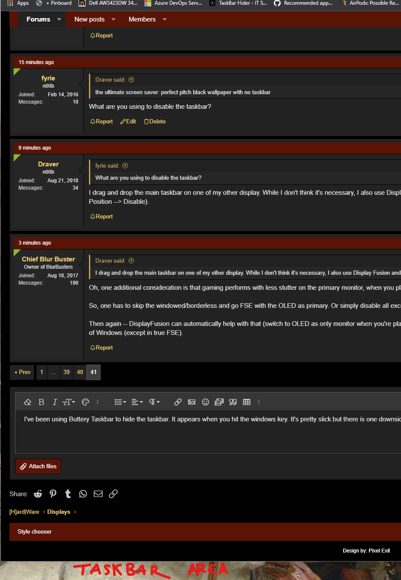The image size is (401, 580).
Task: Open the Style chooser link
Action: tap(34, 532)
